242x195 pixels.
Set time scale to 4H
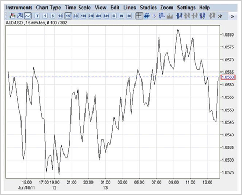coord(98,16)
